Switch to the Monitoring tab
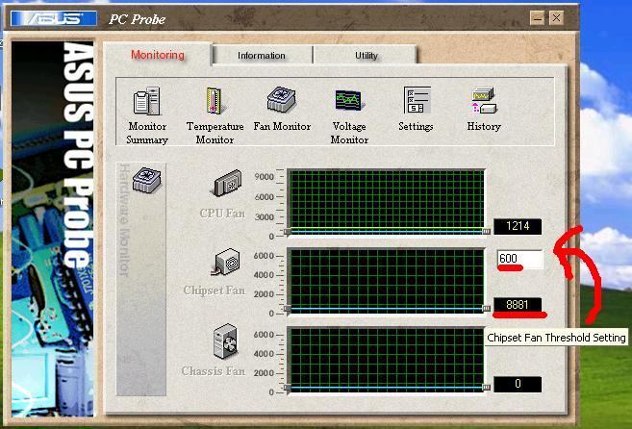 158,55
